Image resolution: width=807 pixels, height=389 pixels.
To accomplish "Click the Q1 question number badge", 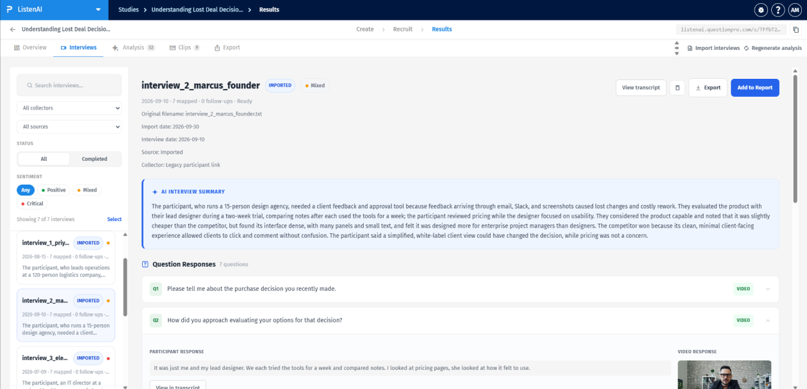I will 156,289.
